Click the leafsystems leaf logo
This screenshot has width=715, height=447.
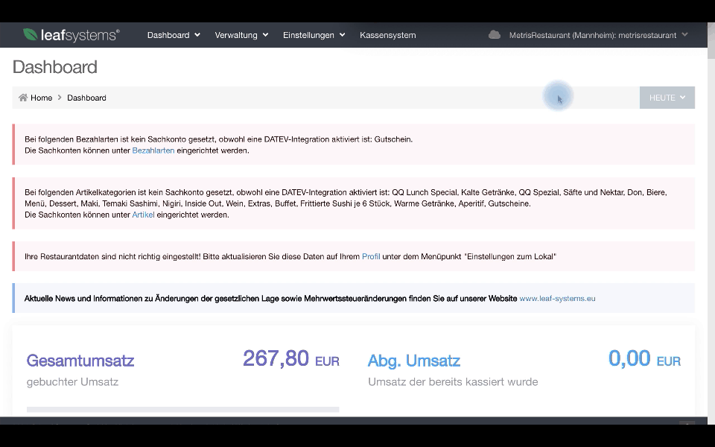pos(31,33)
